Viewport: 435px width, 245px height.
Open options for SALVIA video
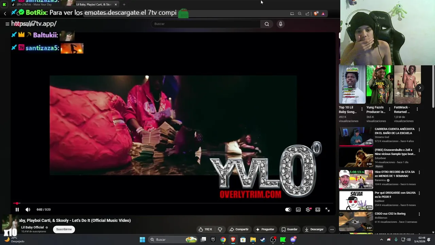[x=419, y=193]
